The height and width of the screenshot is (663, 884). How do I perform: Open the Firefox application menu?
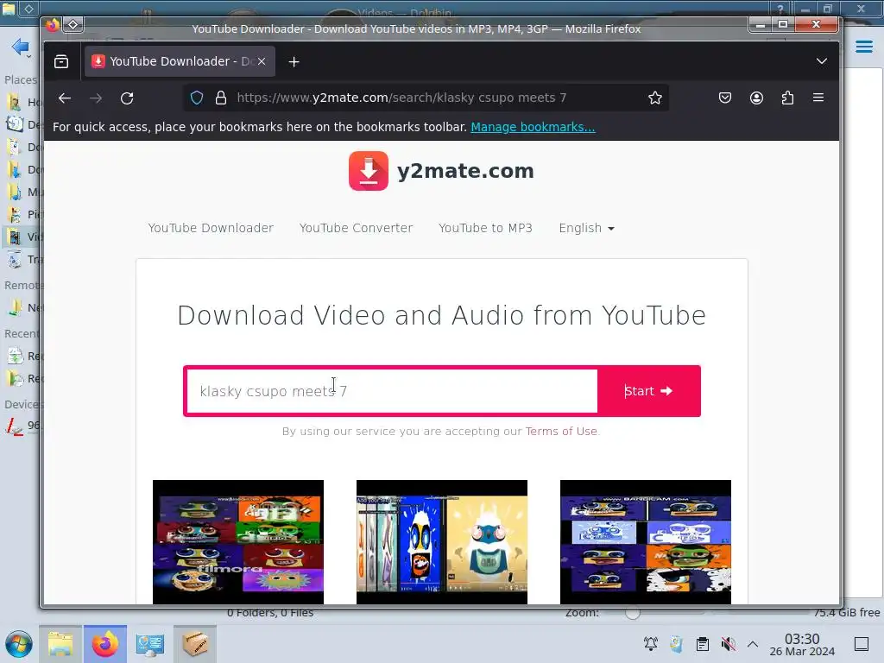[818, 98]
